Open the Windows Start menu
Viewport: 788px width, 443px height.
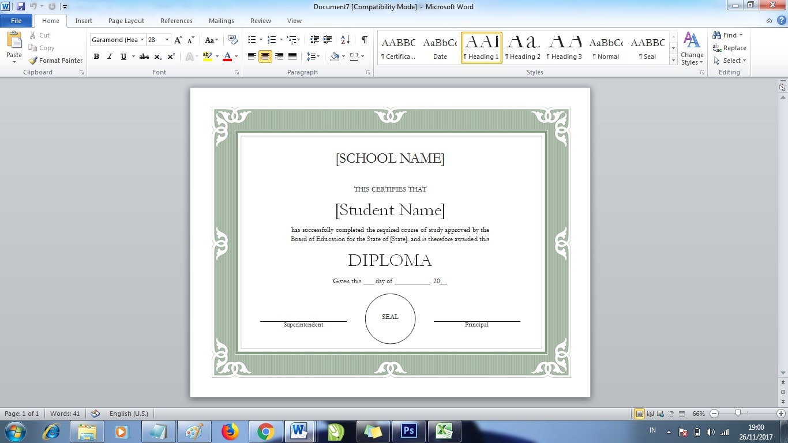(14, 431)
